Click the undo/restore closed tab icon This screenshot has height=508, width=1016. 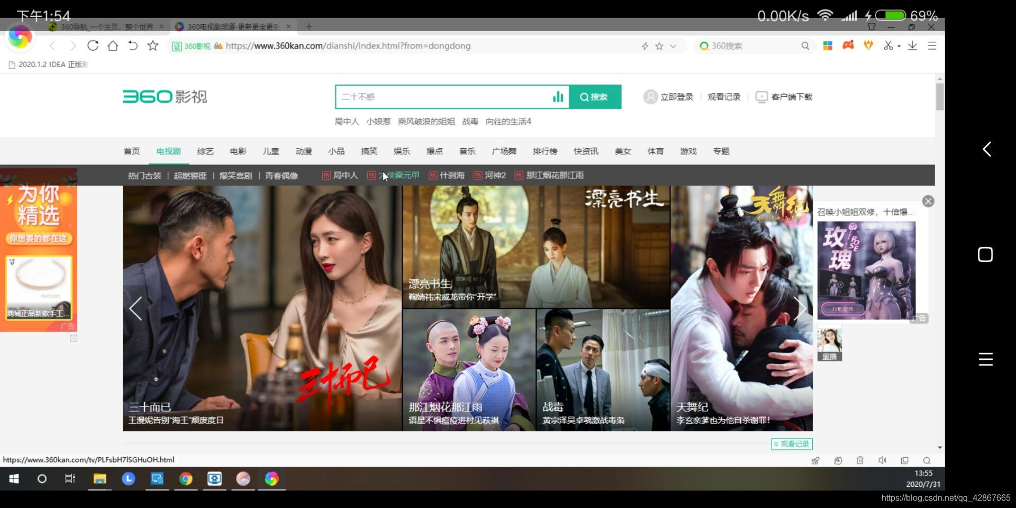(133, 46)
